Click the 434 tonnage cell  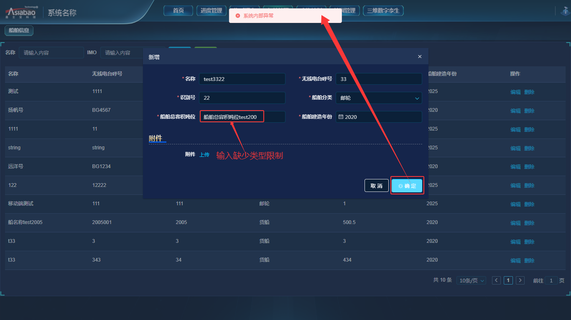(347, 260)
